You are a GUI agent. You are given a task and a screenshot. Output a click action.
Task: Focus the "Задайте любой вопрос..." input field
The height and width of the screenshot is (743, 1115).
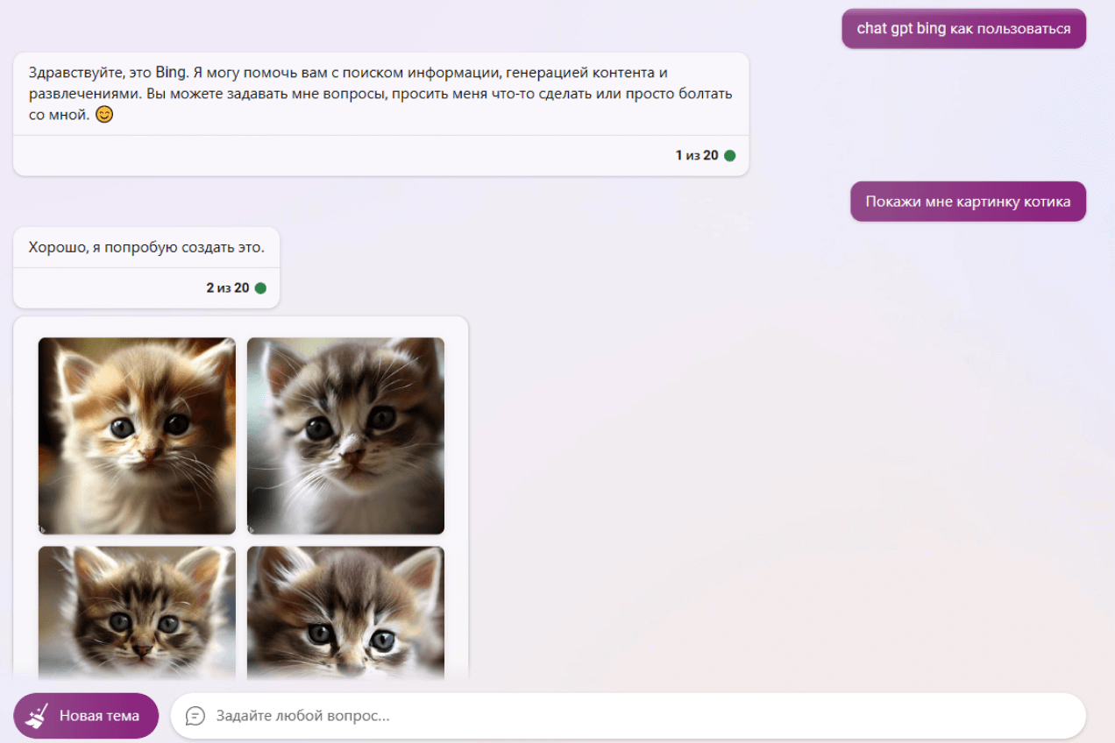point(614,716)
